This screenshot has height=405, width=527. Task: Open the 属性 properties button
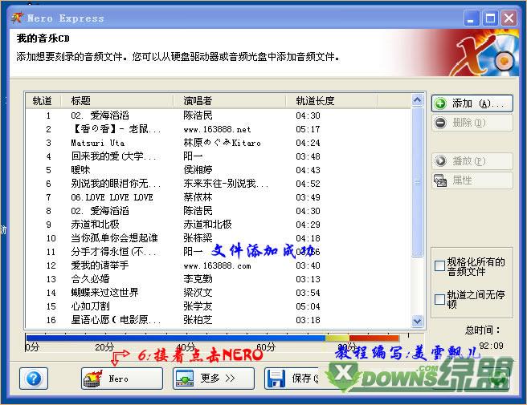point(472,180)
